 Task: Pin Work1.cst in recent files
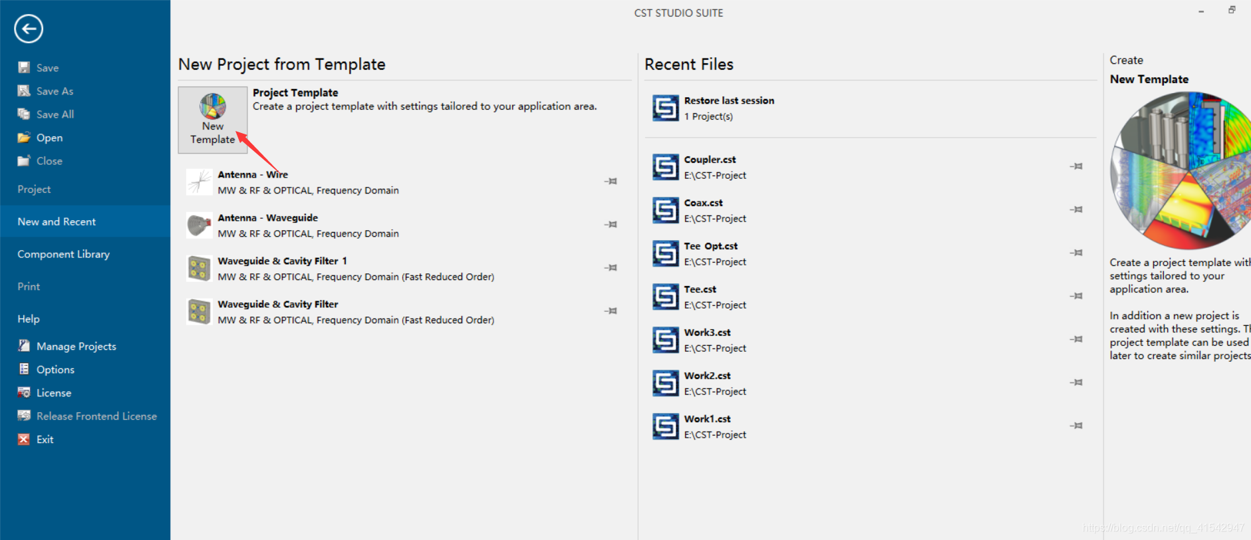pos(1076,426)
